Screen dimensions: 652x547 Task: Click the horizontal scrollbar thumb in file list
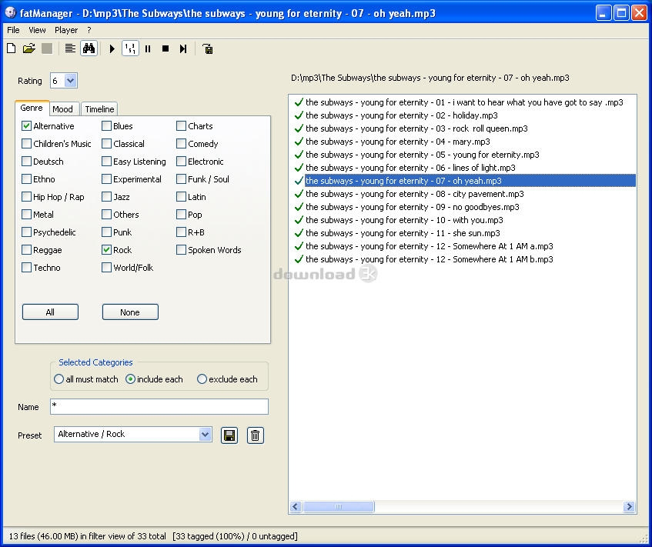[x=338, y=507]
